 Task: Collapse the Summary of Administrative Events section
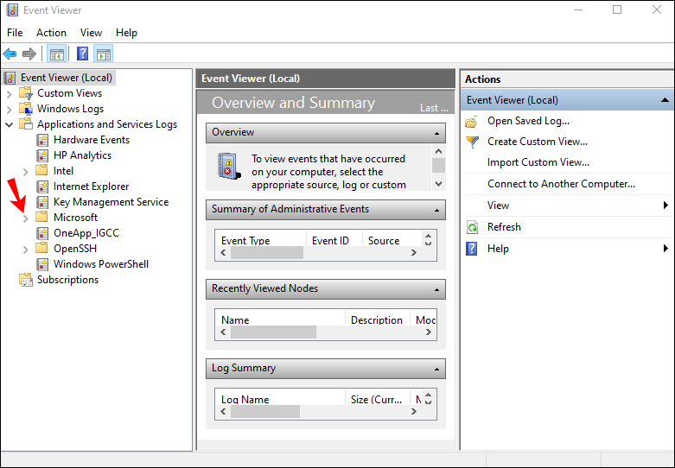click(x=438, y=210)
